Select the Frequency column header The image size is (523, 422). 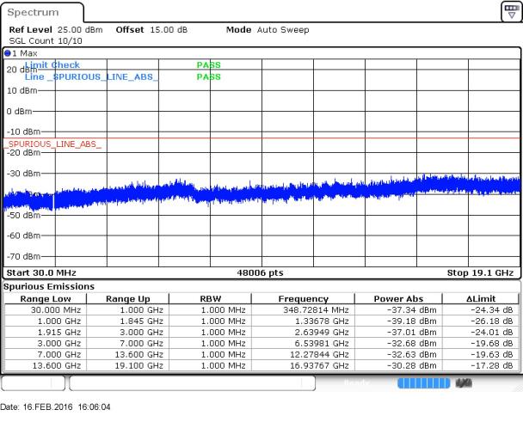[x=303, y=299]
